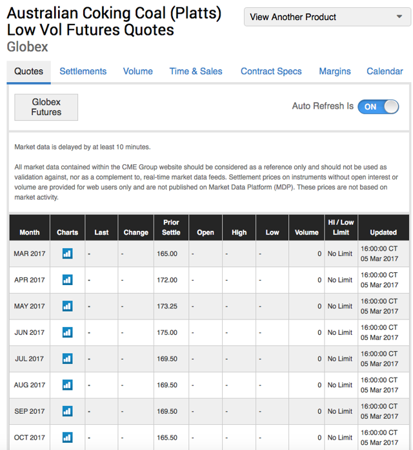Click the Globex Futures button

[x=46, y=107]
